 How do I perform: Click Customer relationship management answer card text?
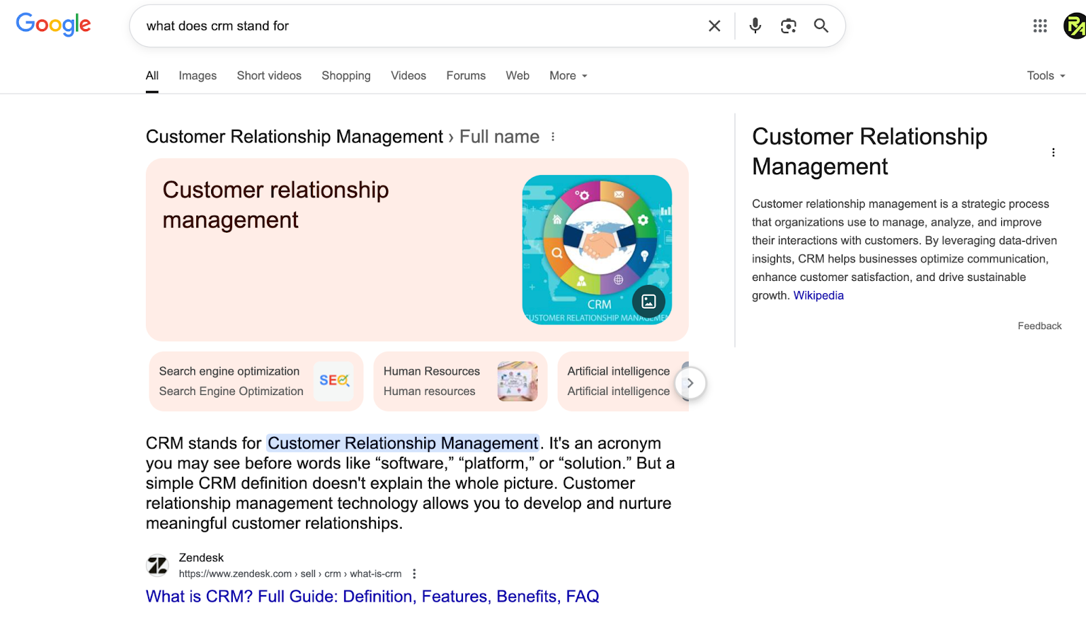[x=276, y=205]
